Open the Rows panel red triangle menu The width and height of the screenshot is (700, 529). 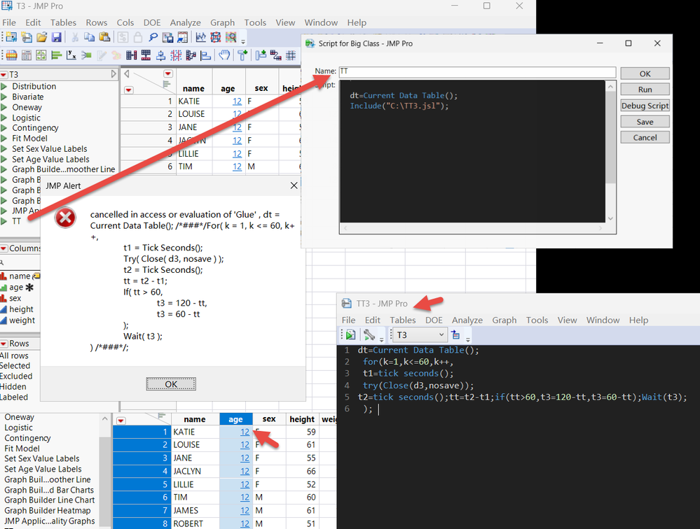[4, 344]
